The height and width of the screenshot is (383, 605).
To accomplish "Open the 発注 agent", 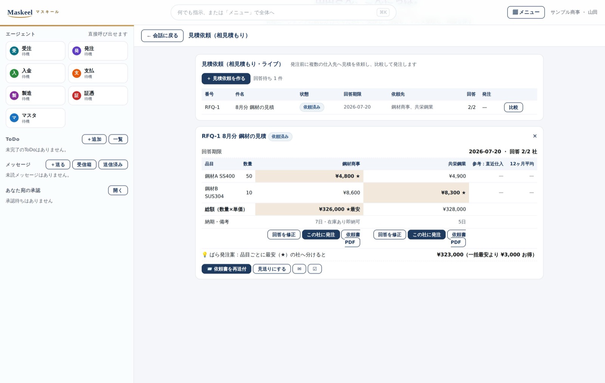I will 98,51.
